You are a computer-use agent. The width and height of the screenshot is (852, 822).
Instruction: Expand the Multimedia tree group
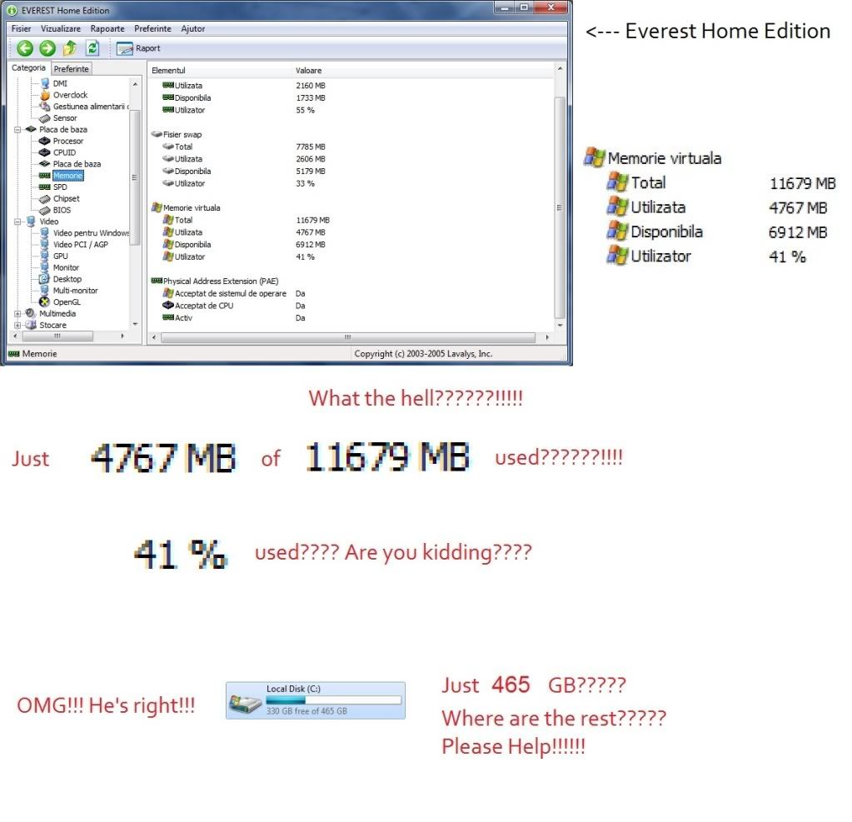[17, 314]
